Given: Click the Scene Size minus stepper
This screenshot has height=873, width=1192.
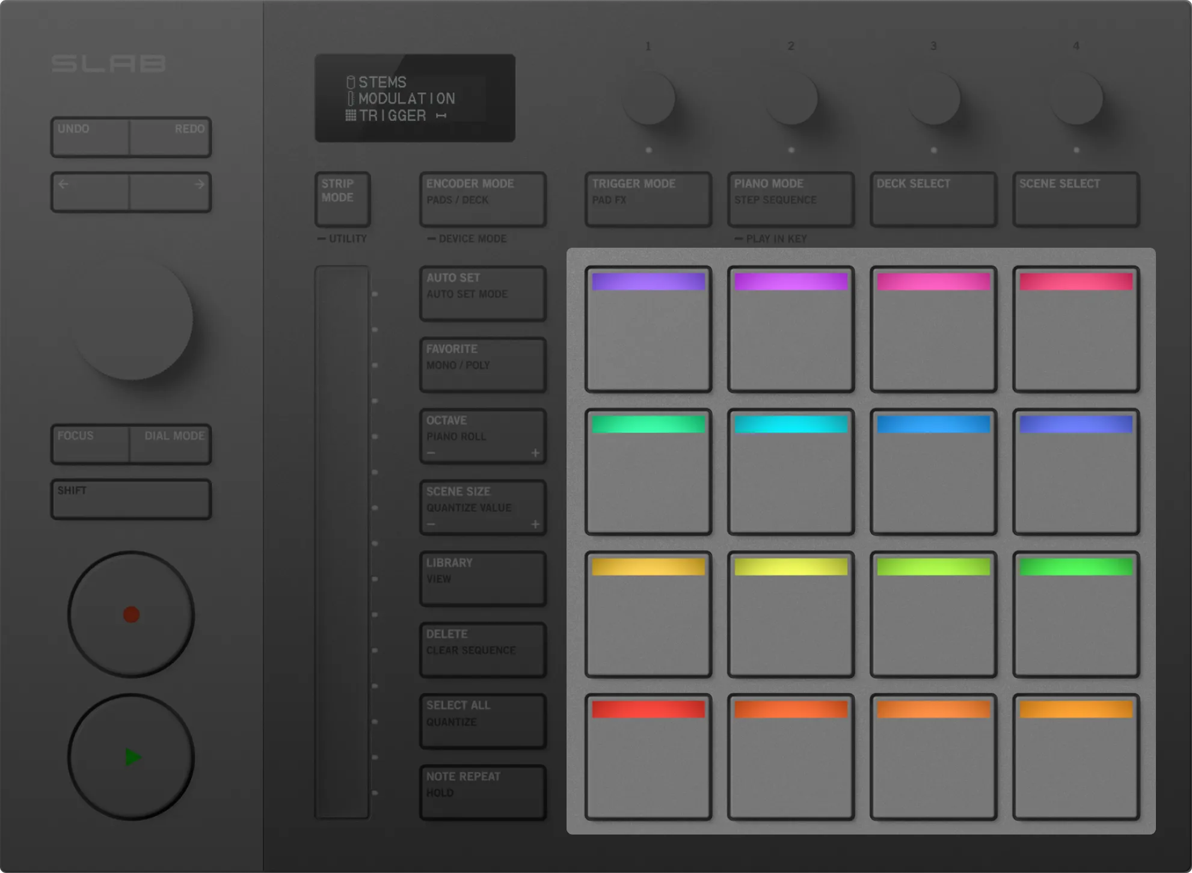Looking at the screenshot, I should (431, 524).
